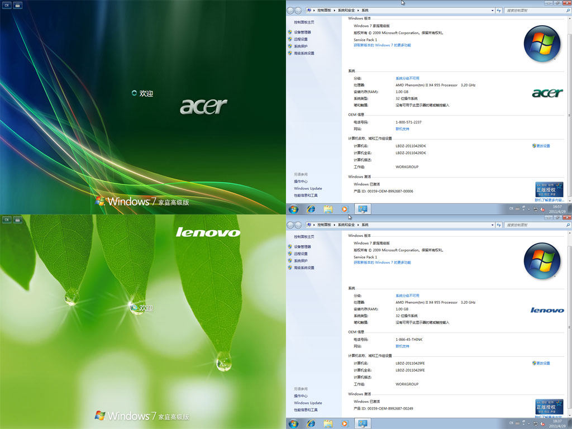Launch Internet Explorer from the Acer taskbar
Screen dimensions: 572x429
[x=311, y=209]
